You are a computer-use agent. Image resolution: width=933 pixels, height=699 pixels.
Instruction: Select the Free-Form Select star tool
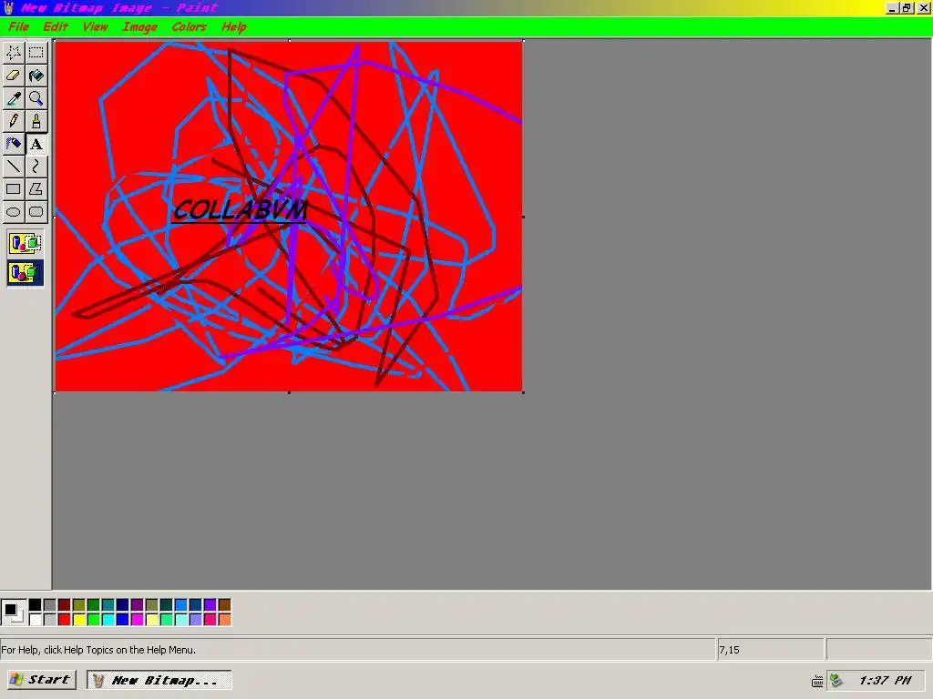point(14,52)
